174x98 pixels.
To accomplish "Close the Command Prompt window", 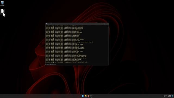I will pos(107,24).
